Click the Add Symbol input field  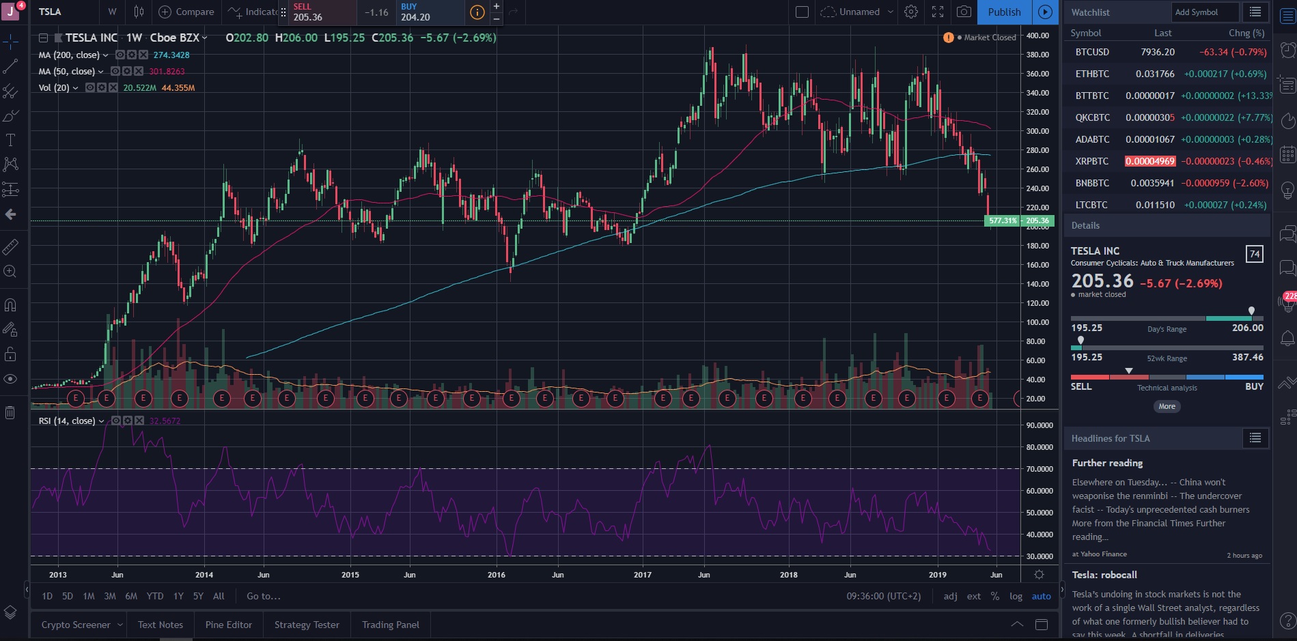click(1205, 12)
